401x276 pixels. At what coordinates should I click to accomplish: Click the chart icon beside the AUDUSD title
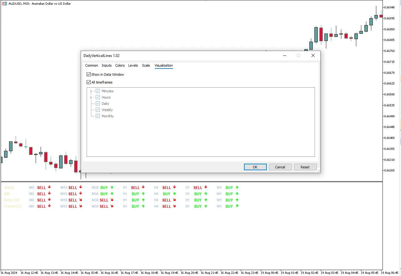point(4,4)
